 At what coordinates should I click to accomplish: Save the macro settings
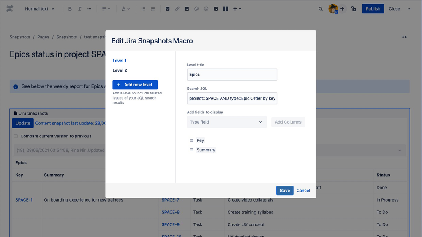click(x=285, y=191)
